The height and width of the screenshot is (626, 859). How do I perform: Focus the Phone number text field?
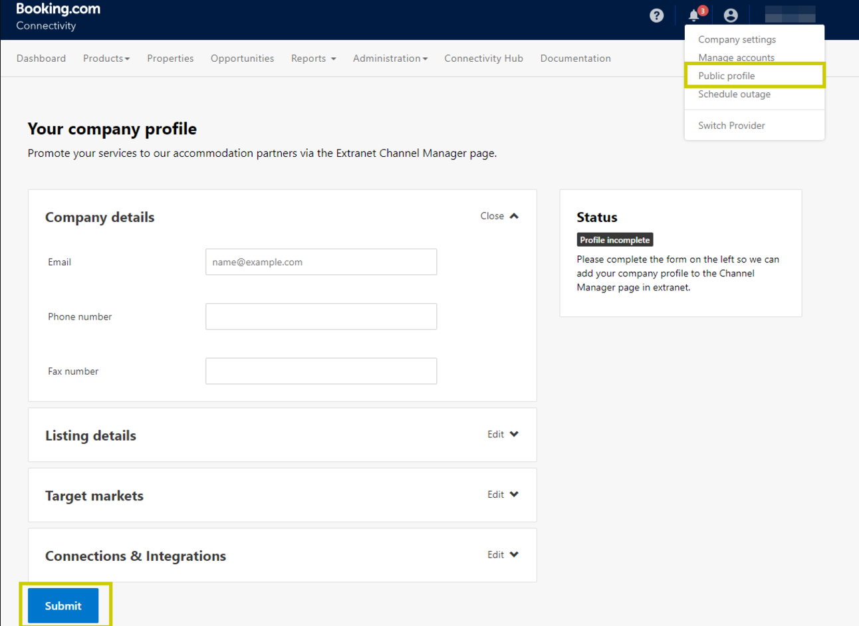click(321, 316)
